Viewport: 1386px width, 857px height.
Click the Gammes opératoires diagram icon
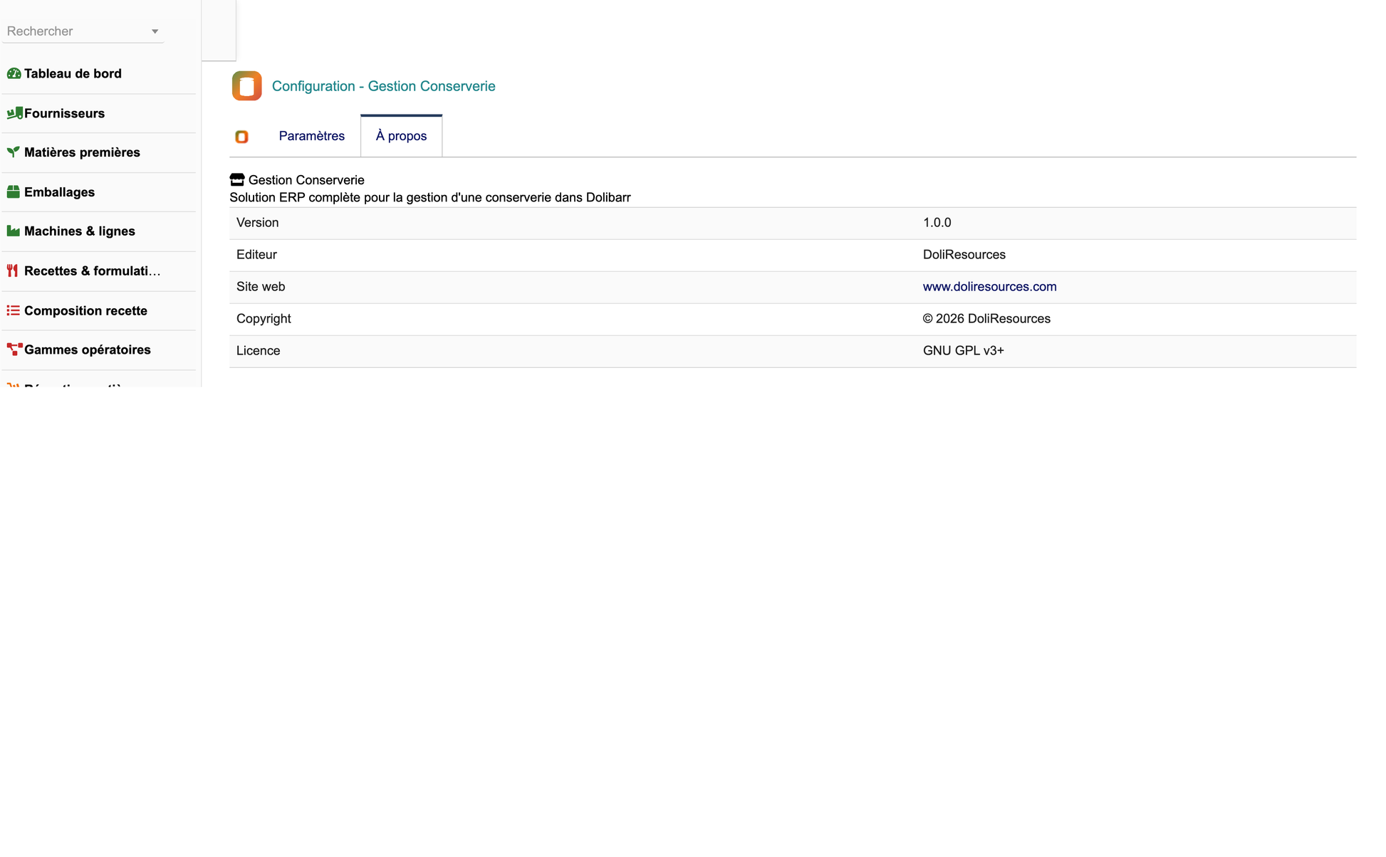14,349
